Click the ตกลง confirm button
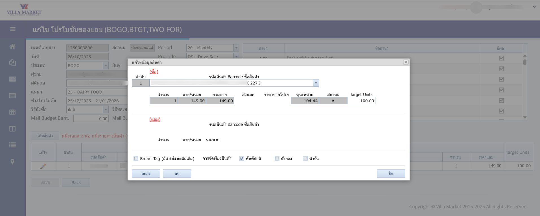 tap(146, 174)
